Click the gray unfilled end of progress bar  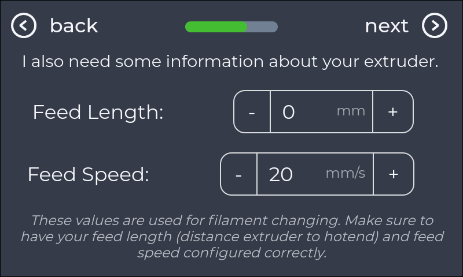pyautogui.click(x=264, y=27)
